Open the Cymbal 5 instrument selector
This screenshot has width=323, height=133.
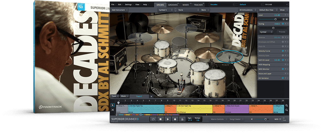pos(166,10)
